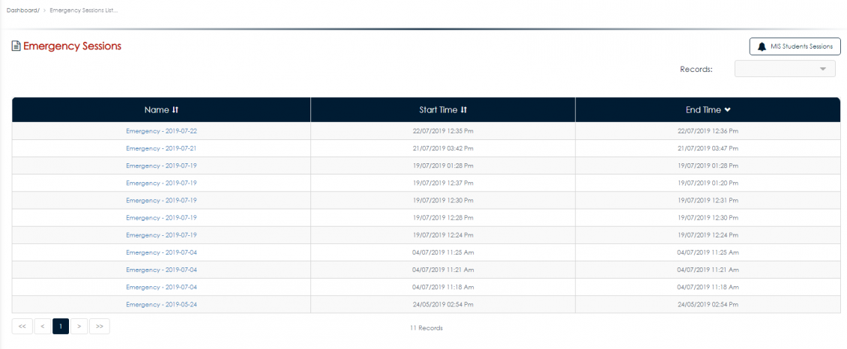This screenshot has height=349, width=847.
Task: Click the bell icon in MIS Students Sessions
Action: coord(762,46)
